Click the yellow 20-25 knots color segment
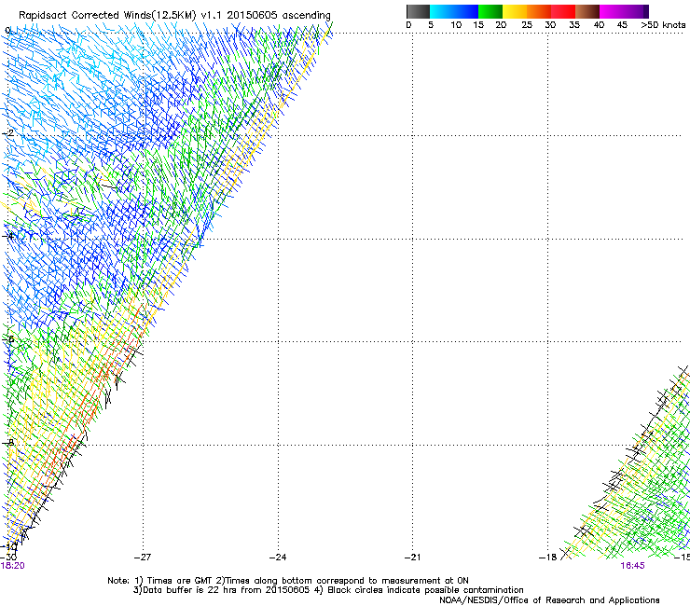 click(515, 11)
